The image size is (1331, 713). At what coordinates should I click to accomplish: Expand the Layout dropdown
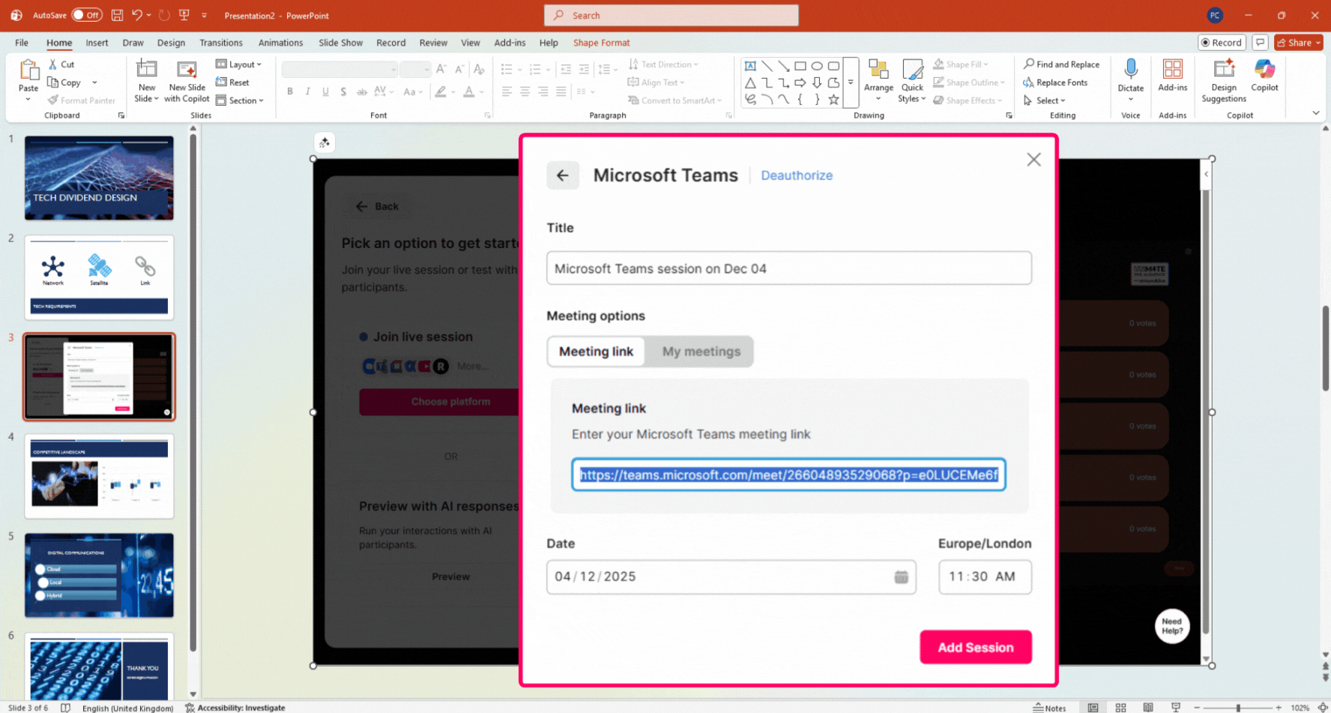pos(238,64)
